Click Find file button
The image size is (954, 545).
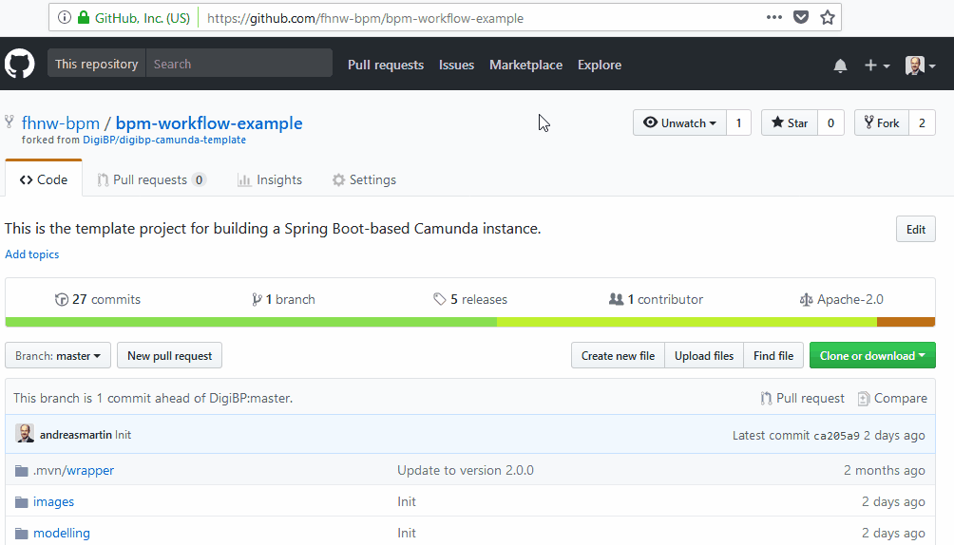[773, 355]
